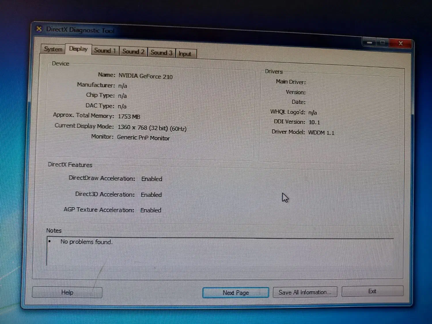Click the Exit button
This screenshot has width=432, height=324.
(x=372, y=291)
